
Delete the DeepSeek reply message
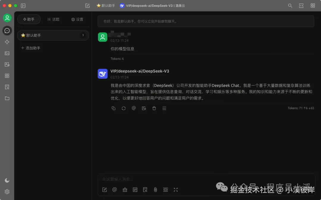pyautogui.click(x=154, y=108)
